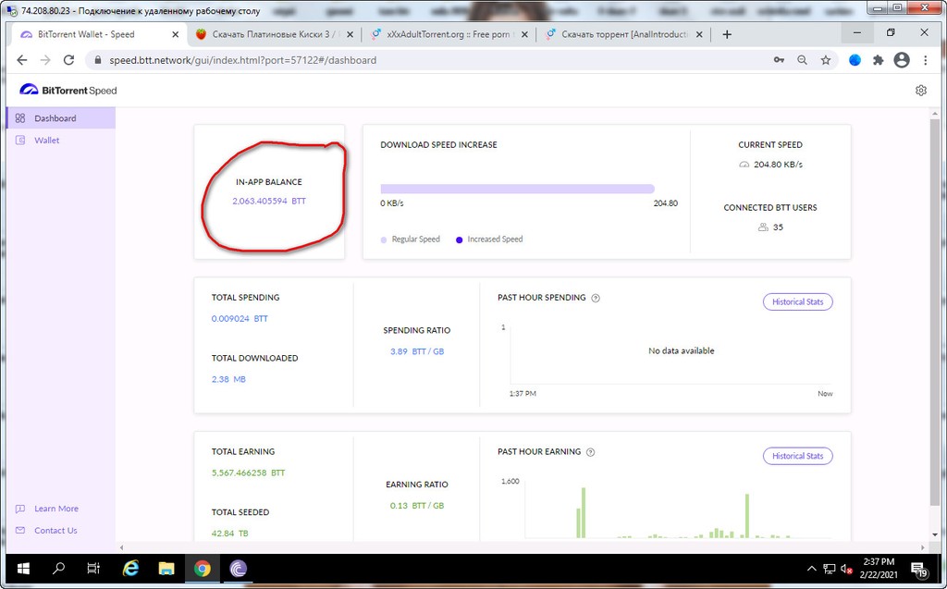Click the Spending Ratio value 3.89 BTT / GB
The height and width of the screenshot is (589, 947).
point(417,351)
